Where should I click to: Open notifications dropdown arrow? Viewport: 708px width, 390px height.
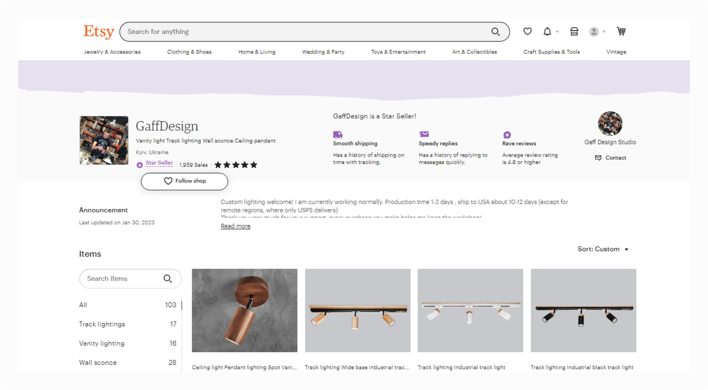(557, 31)
